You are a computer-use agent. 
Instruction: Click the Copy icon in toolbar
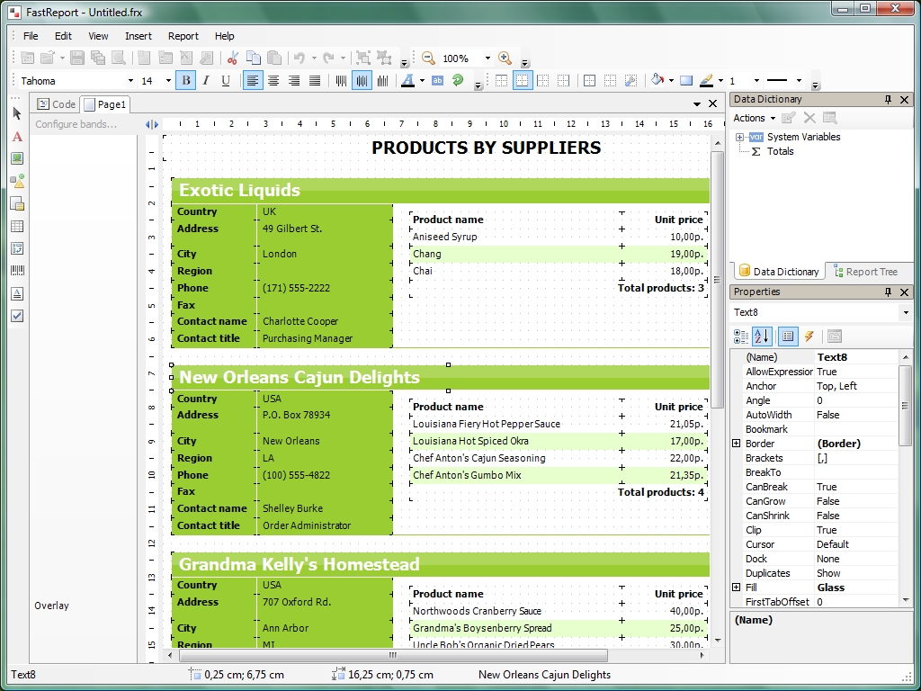tap(253, 58)
